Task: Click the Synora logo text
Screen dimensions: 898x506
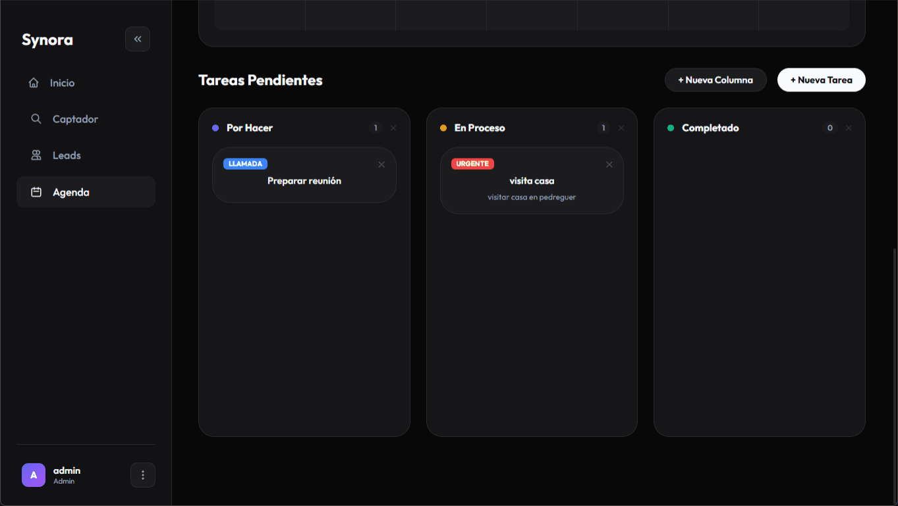Action: tap(47, 39)
